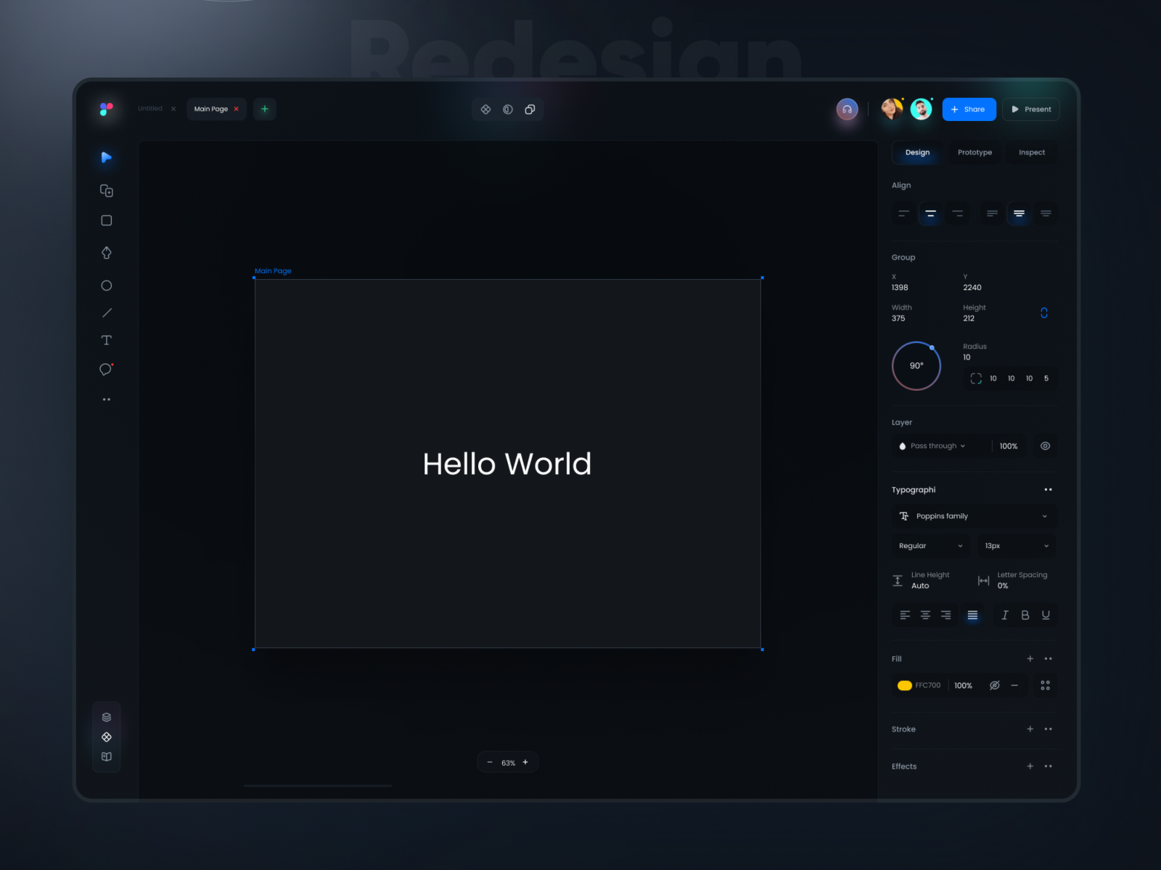The image size is (1161, 870).
Task: Select the Line tool
Action: point(106,312)
